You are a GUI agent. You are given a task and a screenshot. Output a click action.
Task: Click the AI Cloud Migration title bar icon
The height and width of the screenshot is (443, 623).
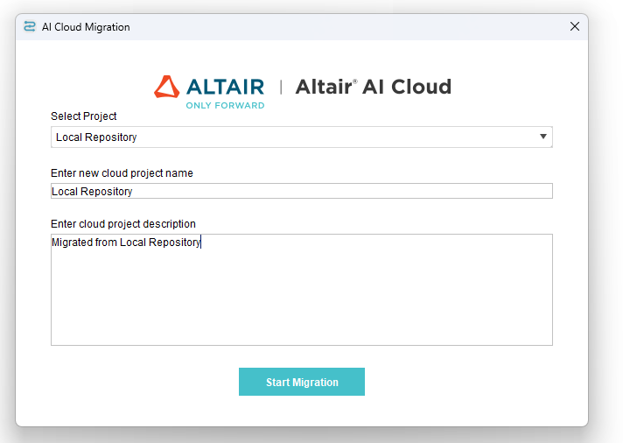(x=30, y=26)
